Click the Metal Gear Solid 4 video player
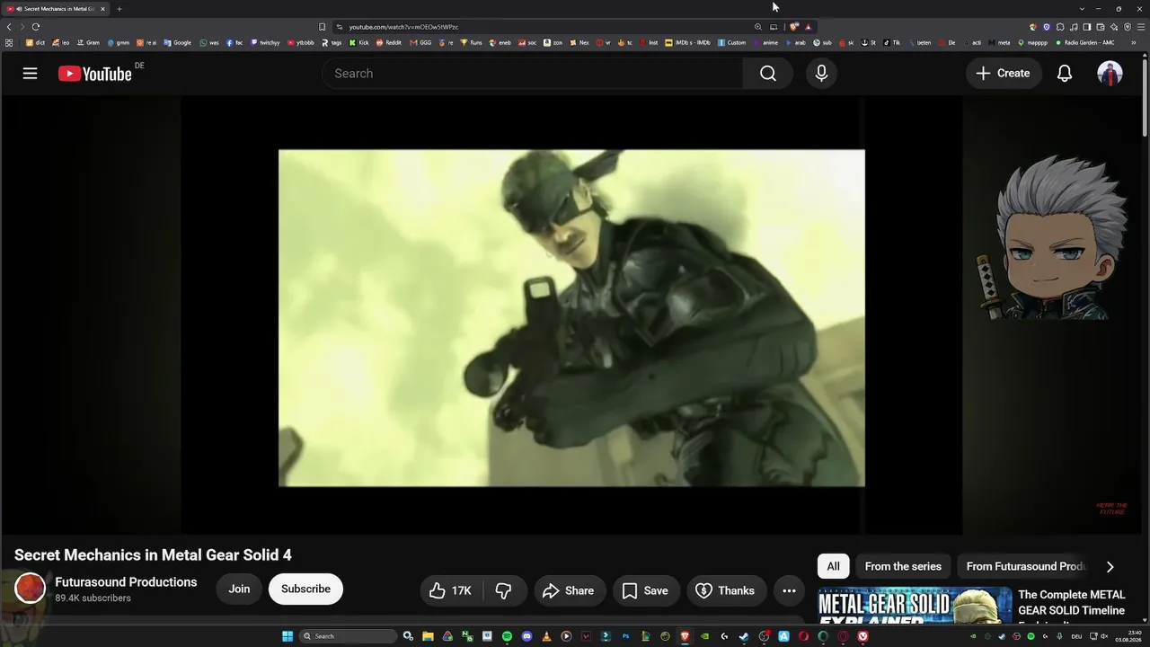 point(571,315)
